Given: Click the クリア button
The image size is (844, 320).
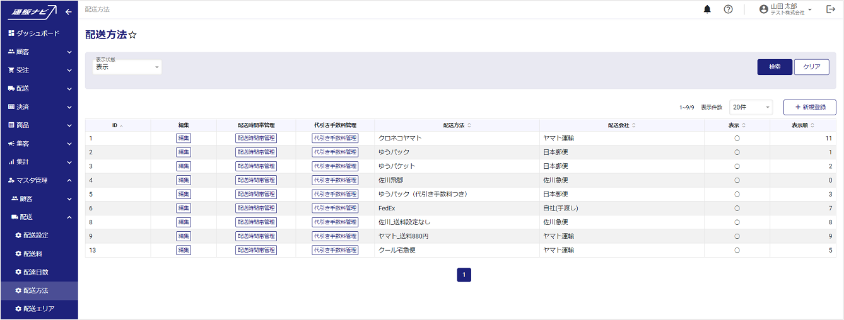Looking at the screenshot, I should (x=811, y=67).
